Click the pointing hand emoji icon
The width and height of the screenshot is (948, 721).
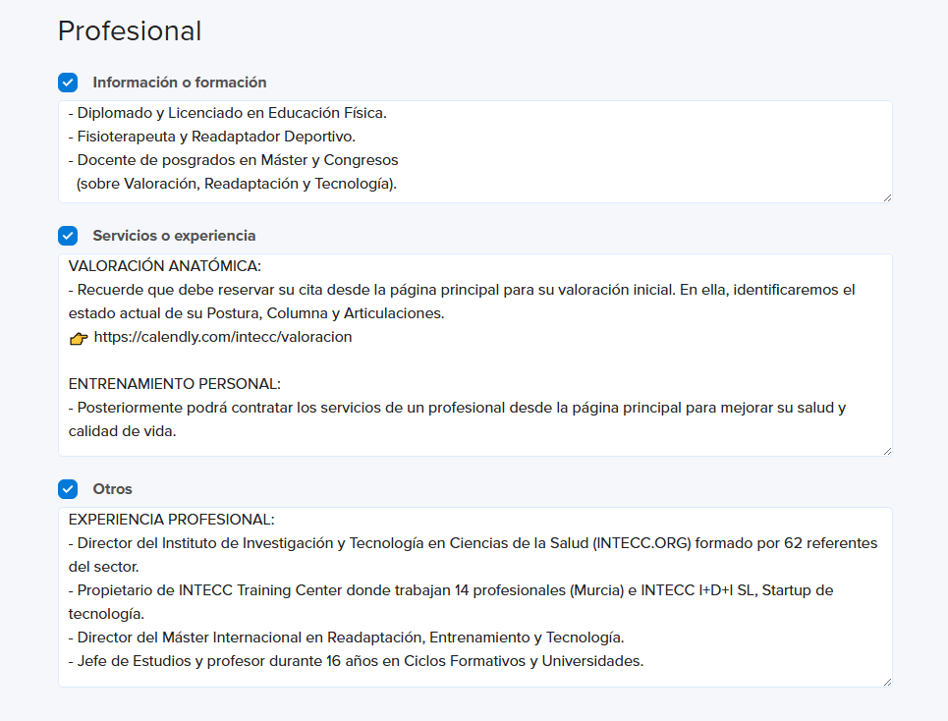(79, 338)
